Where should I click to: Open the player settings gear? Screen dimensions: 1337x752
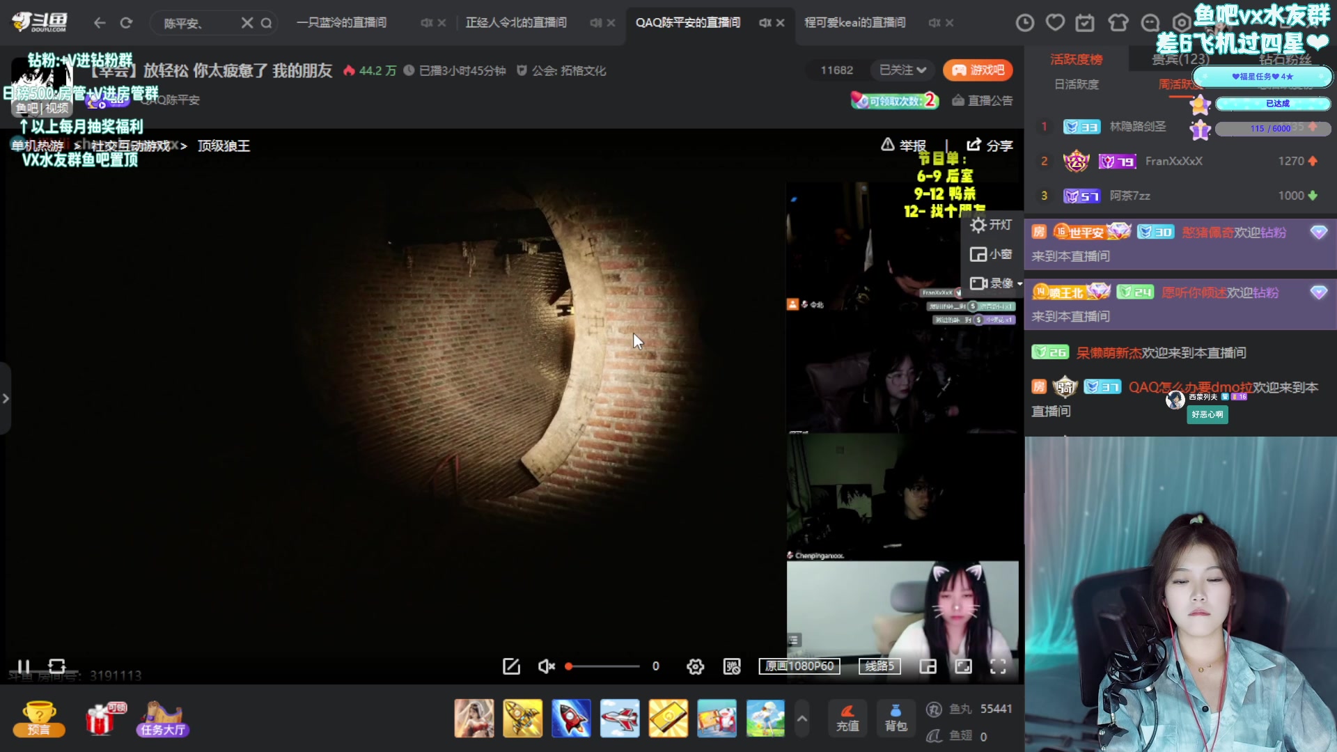pos(695,666)
